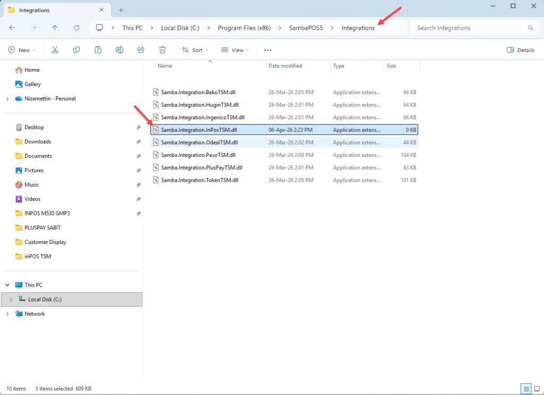Image resolution: width=544 pixels, height=395 pixels.
Task: Click the Copy icon in toolbar
Action: pyautogui.click(x=76, y=50)
